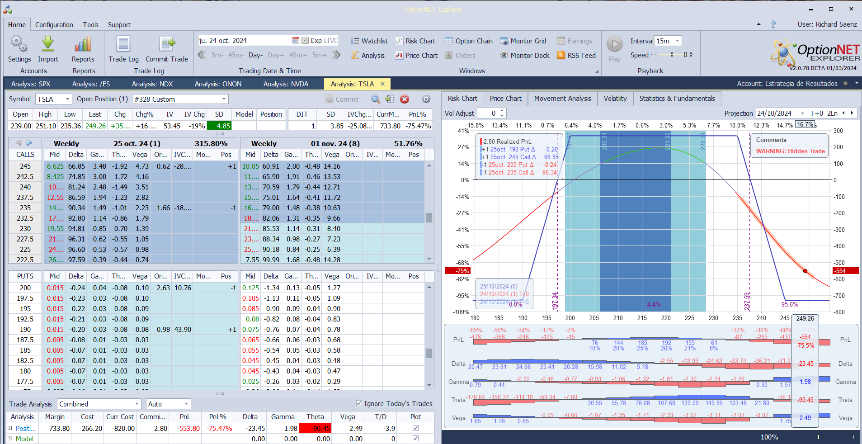Image resolution: width=862 pixels, height=444 pixels.
Task: Open the Open Position #328 Custom dropdown
Action: (x=224, y=99)
